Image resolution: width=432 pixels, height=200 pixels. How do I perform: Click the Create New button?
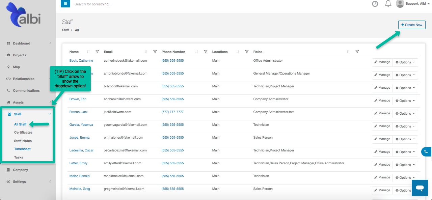[412, 25]
